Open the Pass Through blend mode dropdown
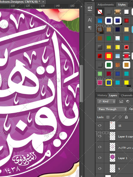This screenshot has height=177, width=133. [x=112, y=109]
